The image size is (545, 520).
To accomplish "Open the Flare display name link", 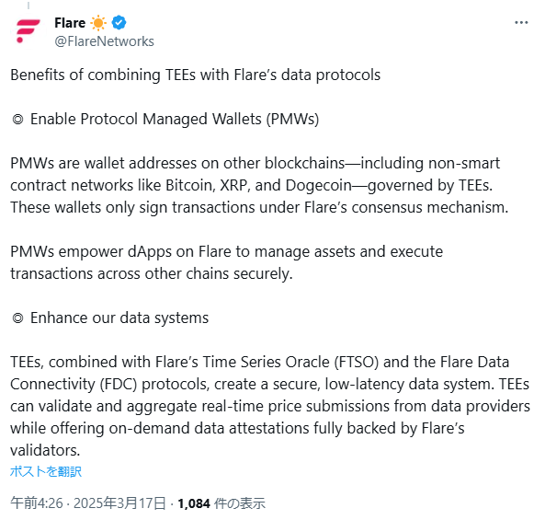I will [70, 23].
